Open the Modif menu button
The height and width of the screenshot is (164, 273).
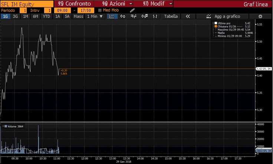coord(170,4)
